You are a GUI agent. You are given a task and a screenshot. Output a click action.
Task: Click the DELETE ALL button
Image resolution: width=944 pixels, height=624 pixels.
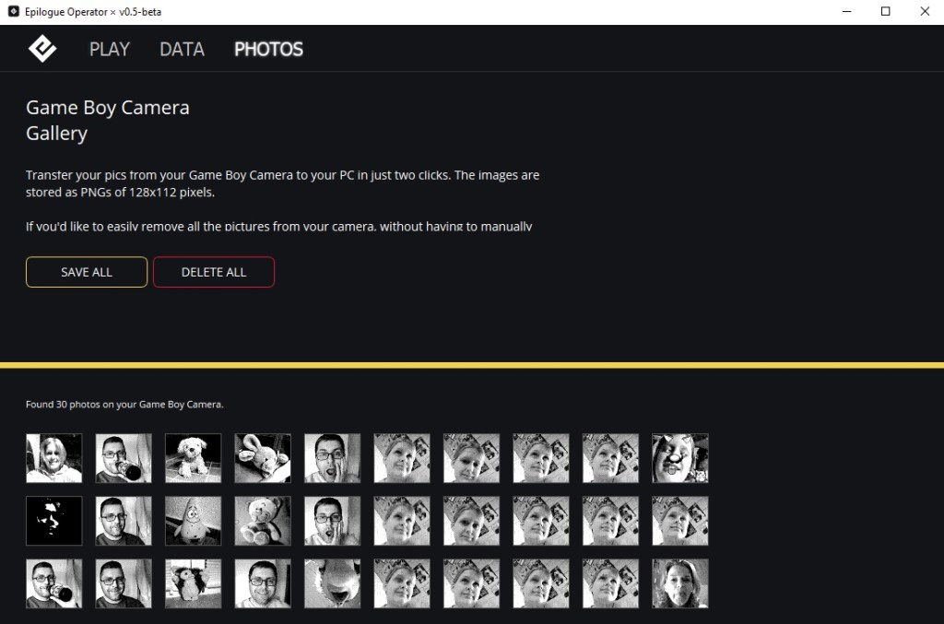pos(214,272)
